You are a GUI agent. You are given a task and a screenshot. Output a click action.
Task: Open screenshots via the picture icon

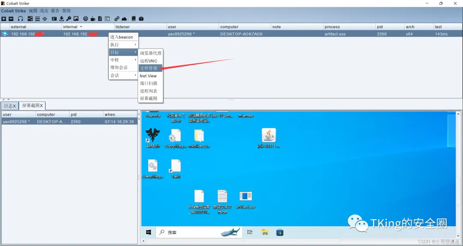point(76,18)
